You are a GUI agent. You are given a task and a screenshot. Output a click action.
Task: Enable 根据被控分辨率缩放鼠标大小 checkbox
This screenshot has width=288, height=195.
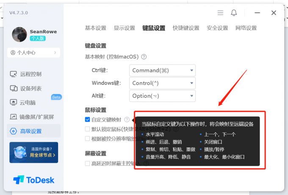(x=87, y=138)
